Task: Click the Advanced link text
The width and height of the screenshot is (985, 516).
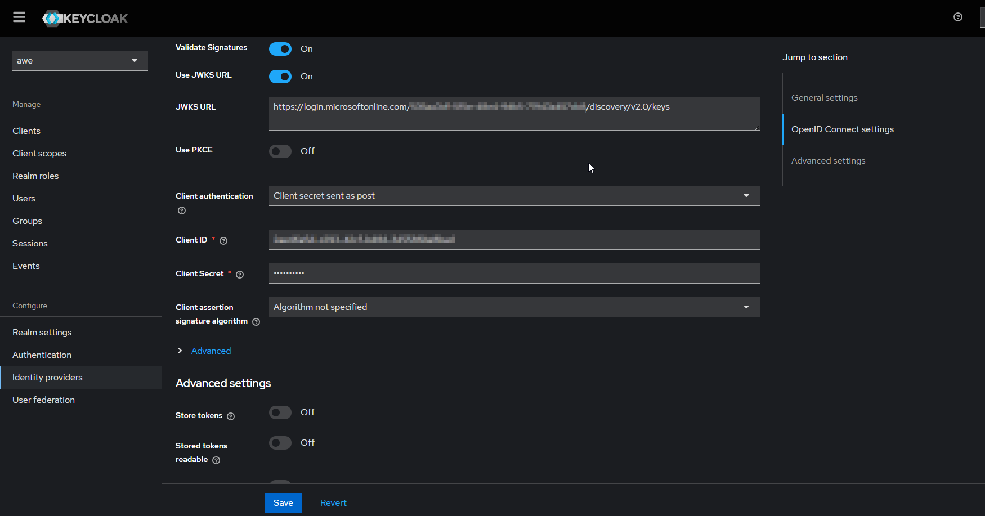Action: (211, 351)
